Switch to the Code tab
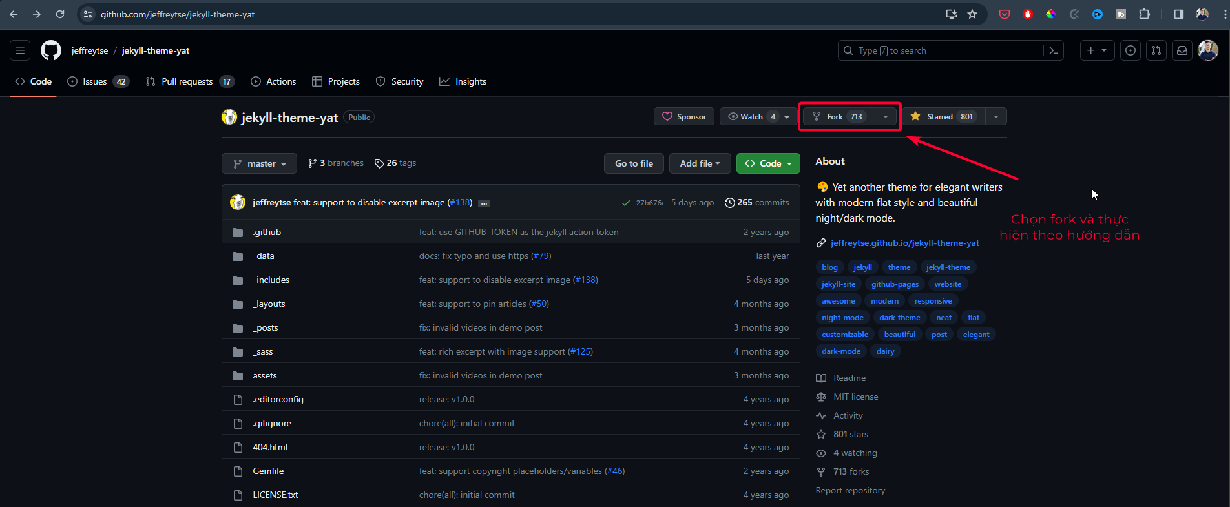 coord(33,81)
